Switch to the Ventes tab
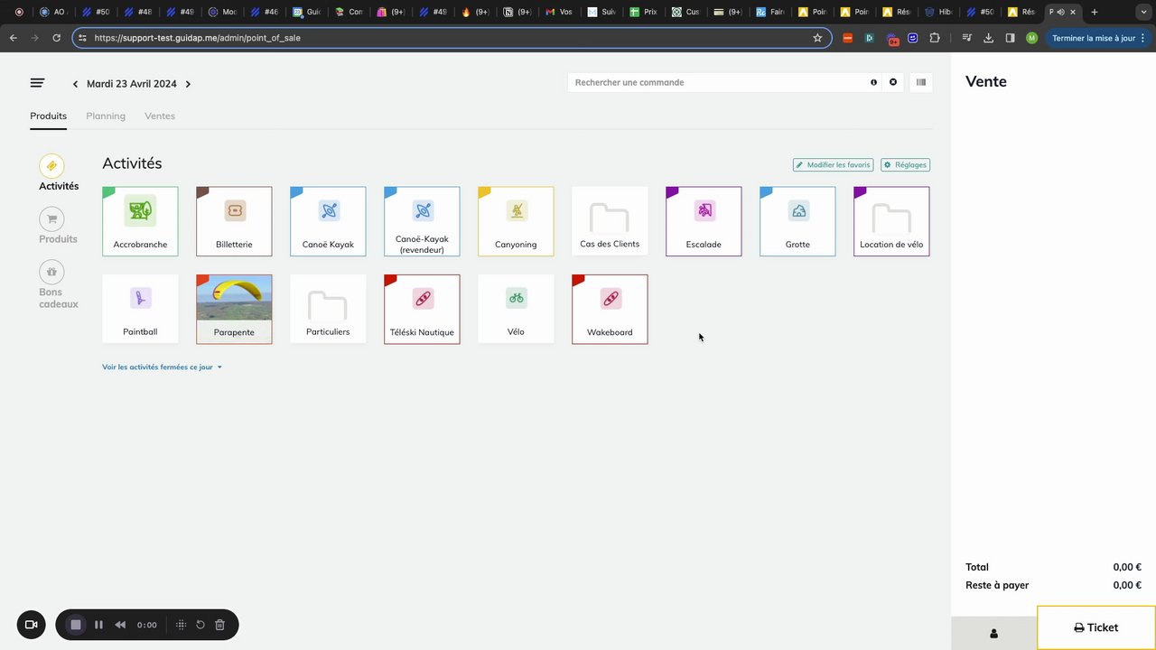Image resolution: width=1156 pixels, height=650 pixels. tap(160, 116)
